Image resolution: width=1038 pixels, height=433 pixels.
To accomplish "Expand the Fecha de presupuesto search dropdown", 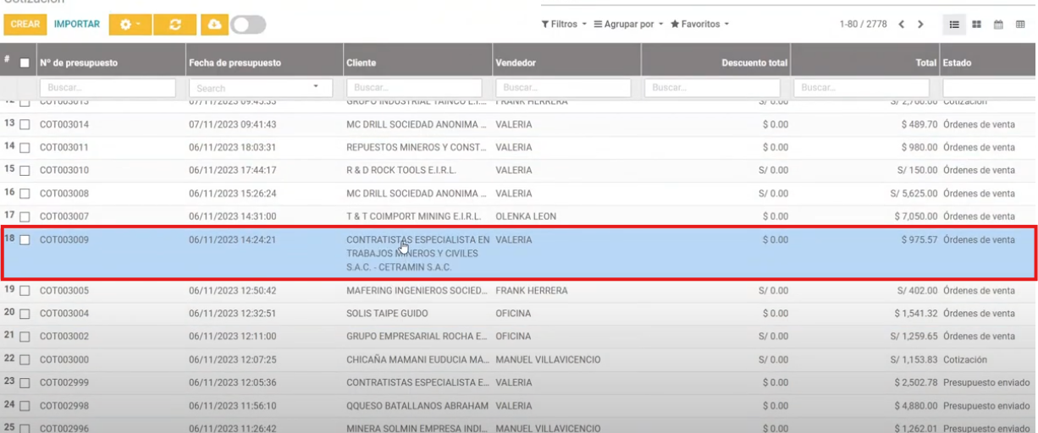I will point(317,87).
